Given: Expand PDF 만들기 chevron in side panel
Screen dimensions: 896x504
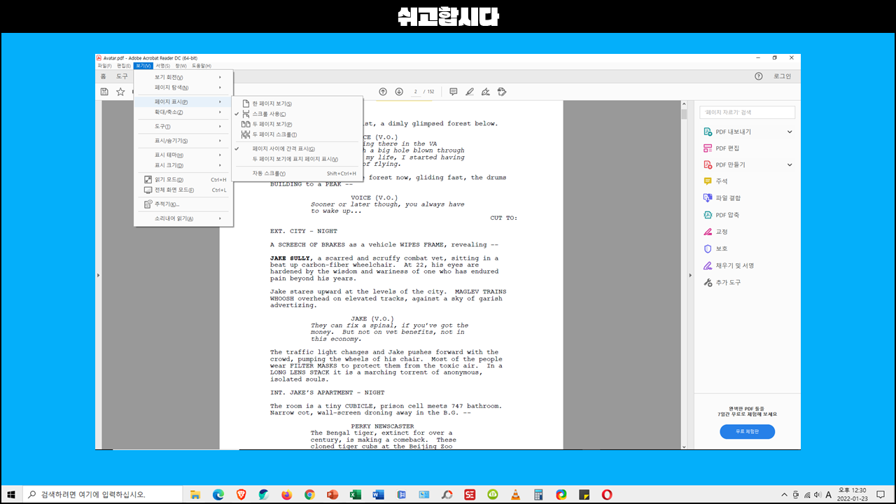Looking at the screenshot, I should click(x=790, y=165).
